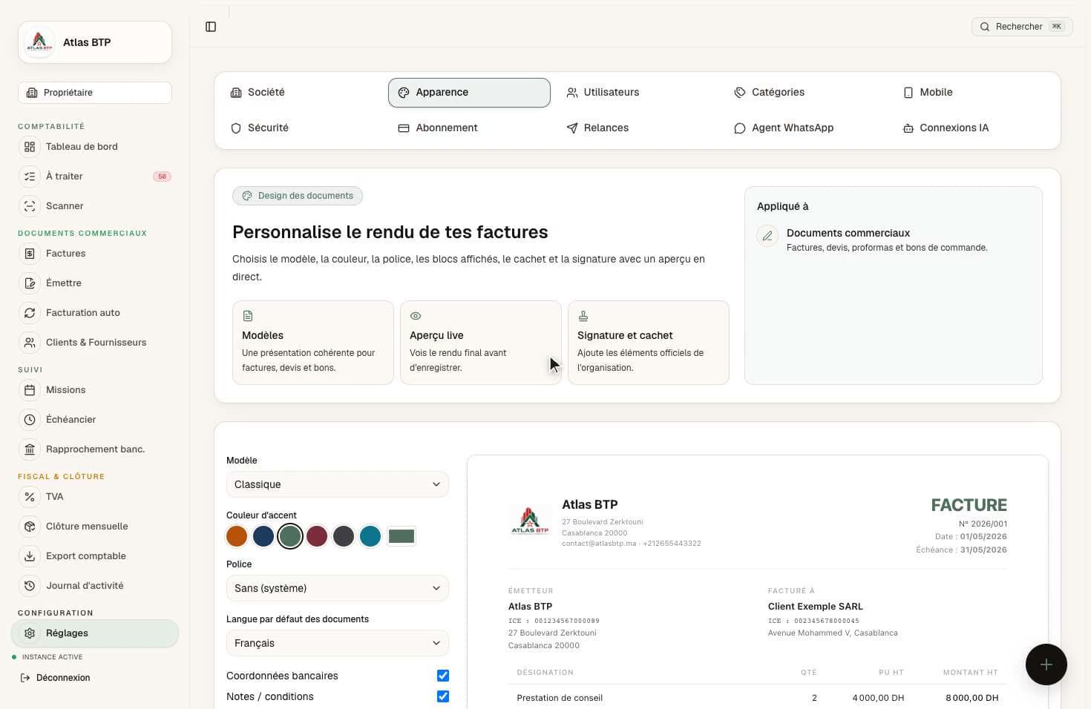Open the Langue par défaut Français dropdown

coord(338,643)
